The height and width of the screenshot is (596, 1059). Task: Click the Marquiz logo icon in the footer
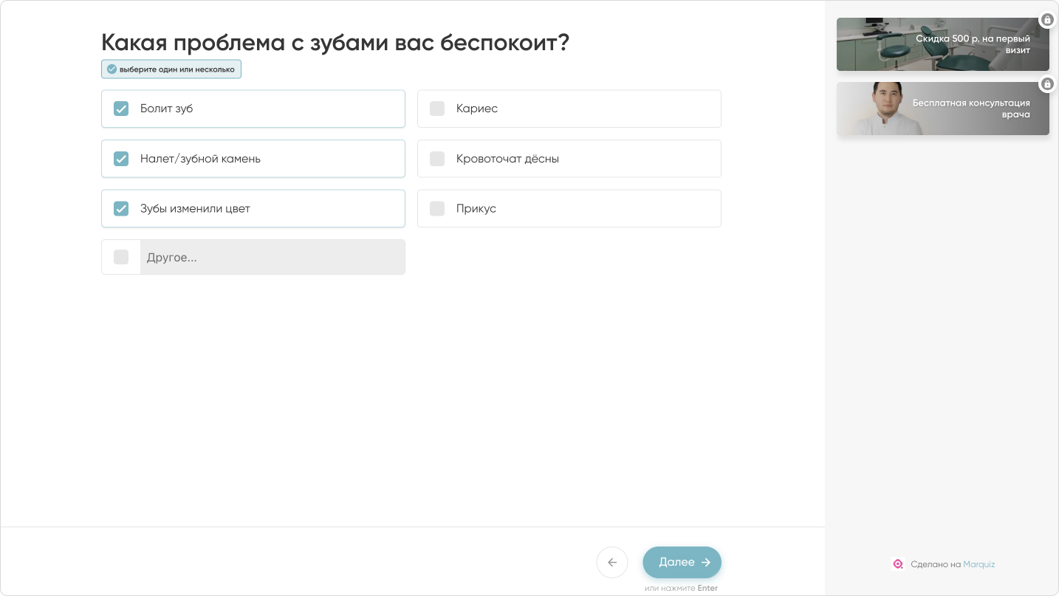(x=898, y=564)
